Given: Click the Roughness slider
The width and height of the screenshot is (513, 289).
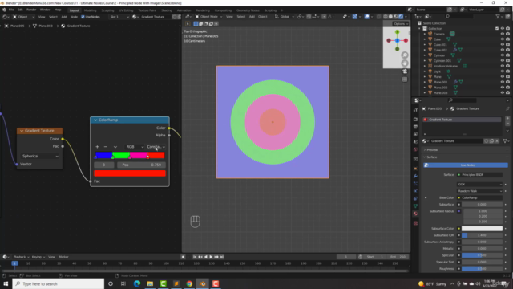Looking at the screenshot, I should point(482,268).
